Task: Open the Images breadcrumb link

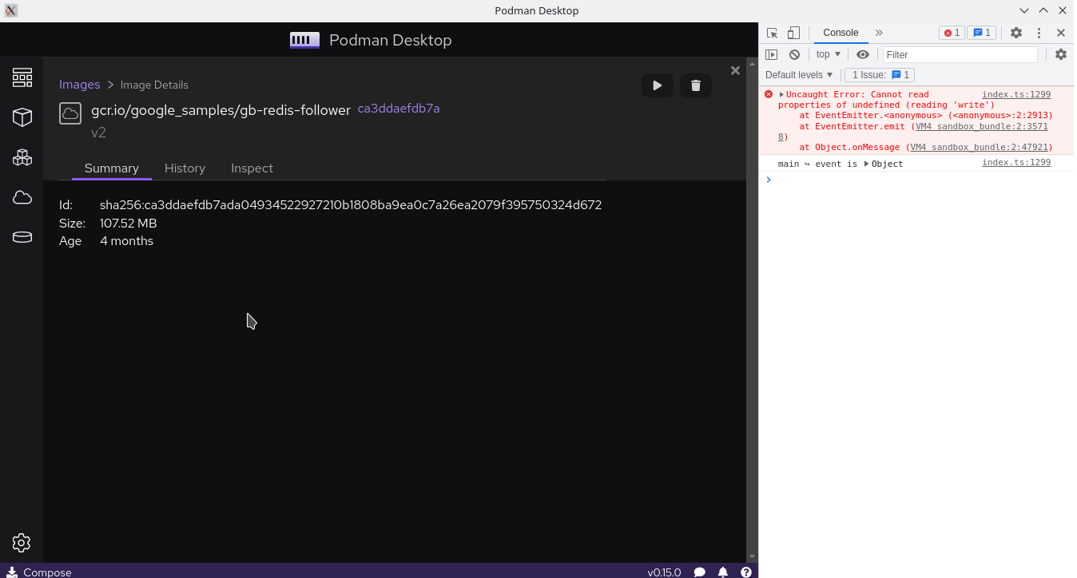Action: click(x=79, y=84)
